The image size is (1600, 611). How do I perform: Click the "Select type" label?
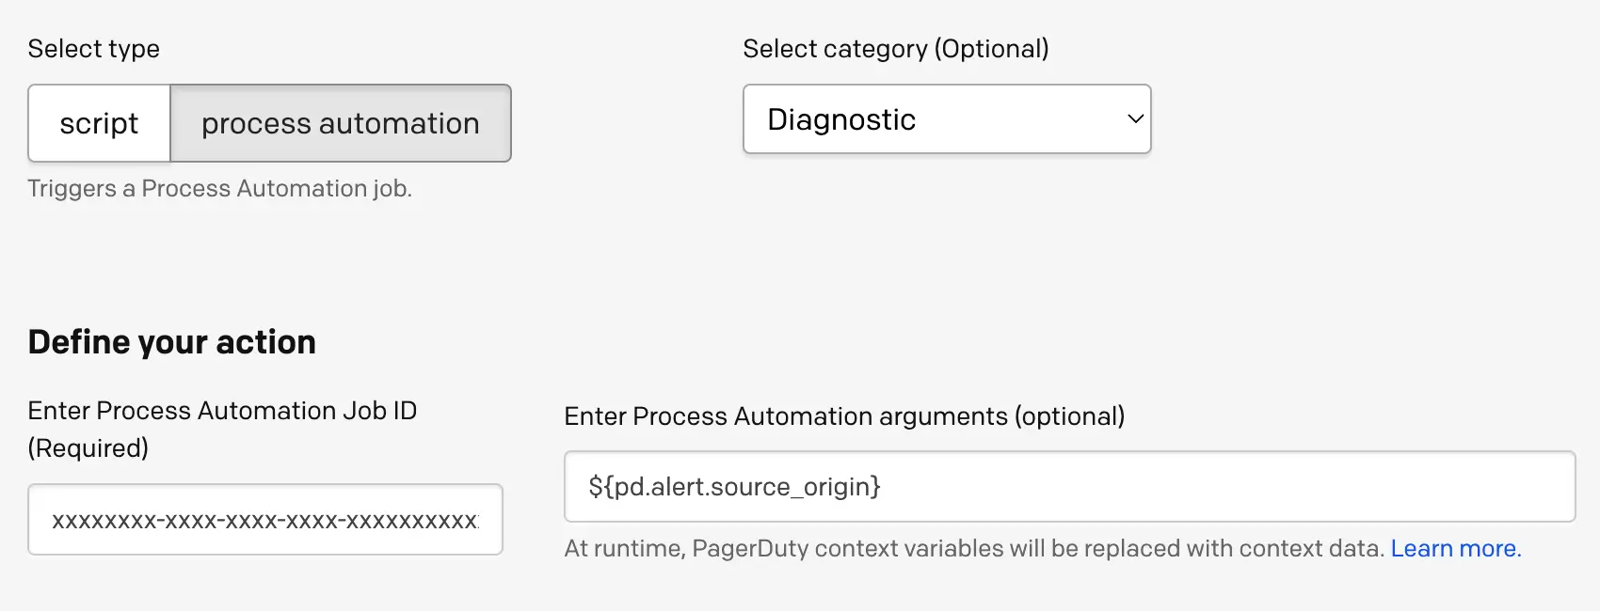coord(94,49)
